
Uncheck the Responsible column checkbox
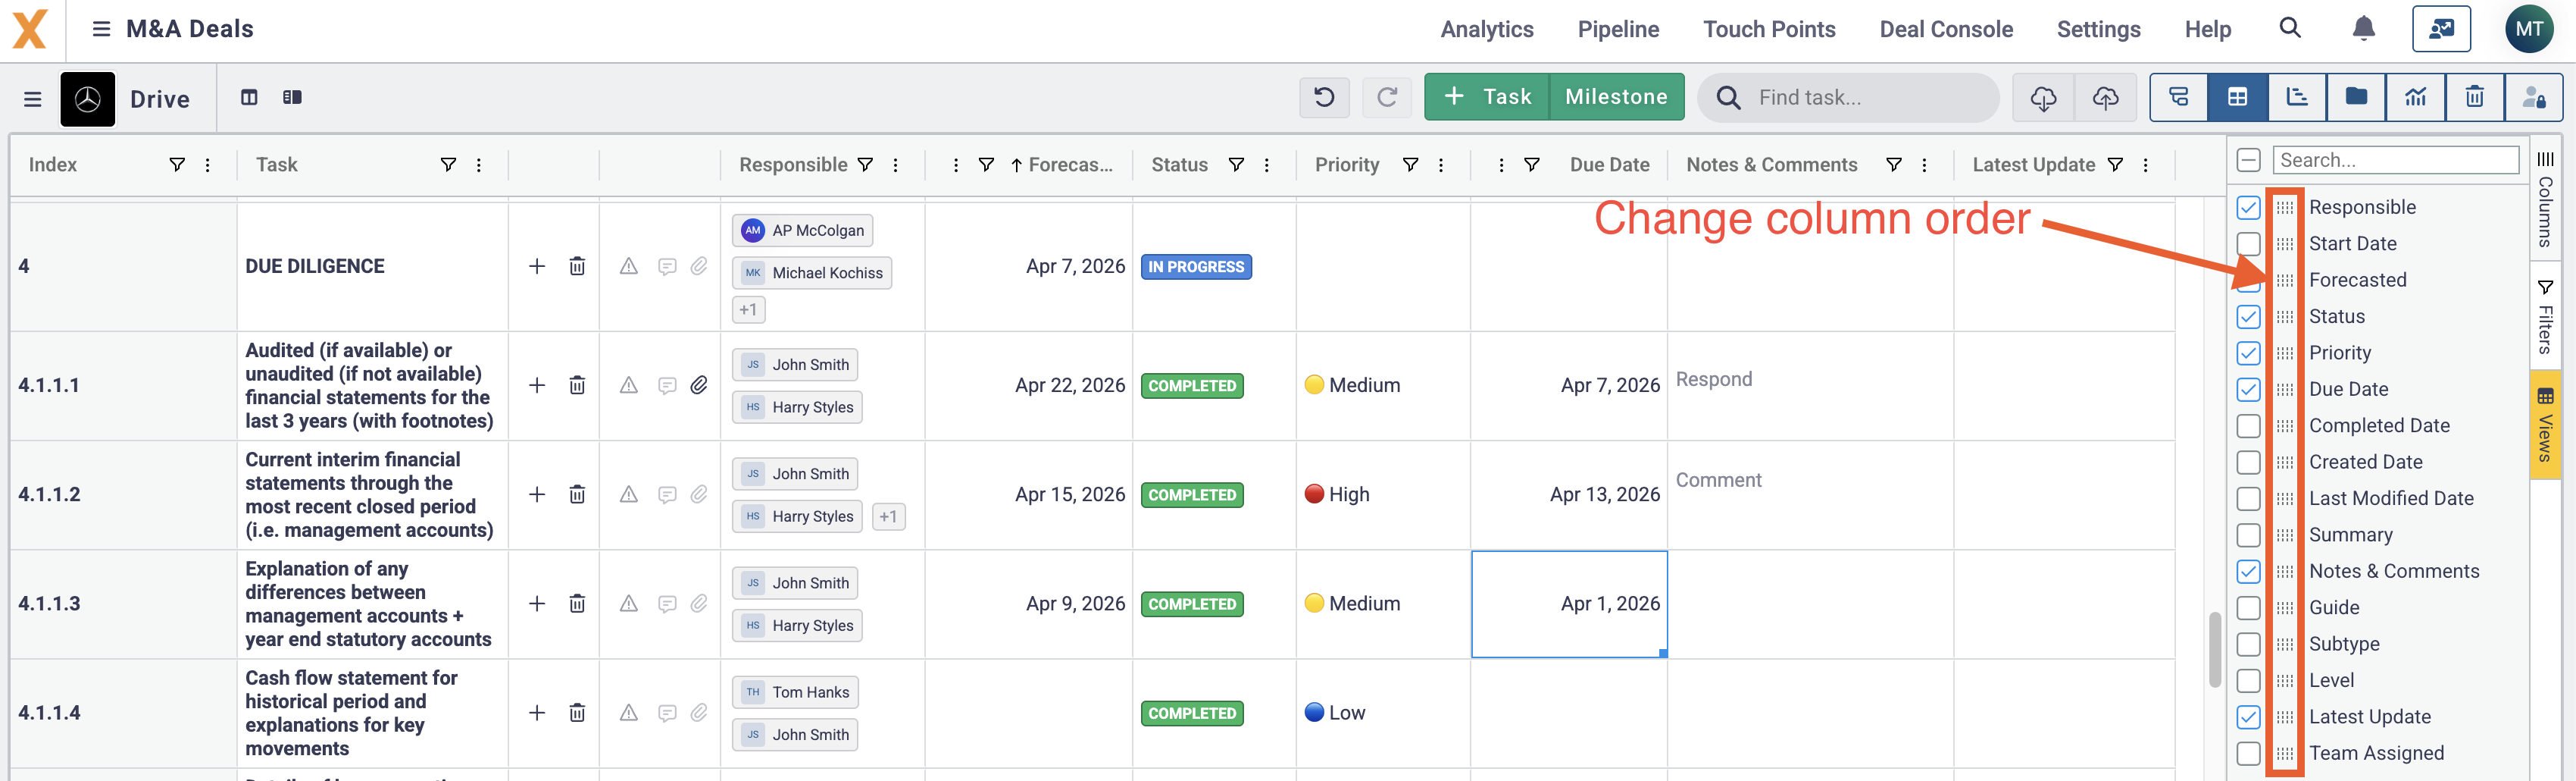coord(2248,207)
